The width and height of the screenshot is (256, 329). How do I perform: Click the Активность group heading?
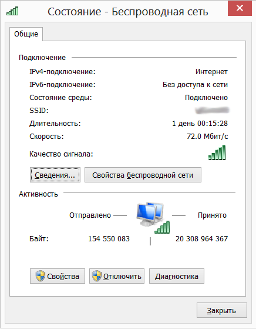coord(38,194)
